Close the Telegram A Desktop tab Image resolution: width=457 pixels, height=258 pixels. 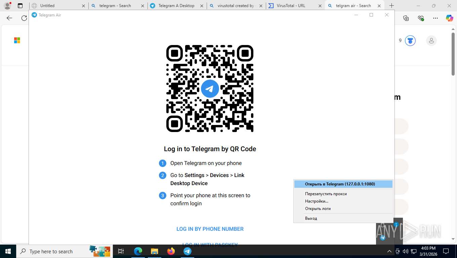(202, 6)
